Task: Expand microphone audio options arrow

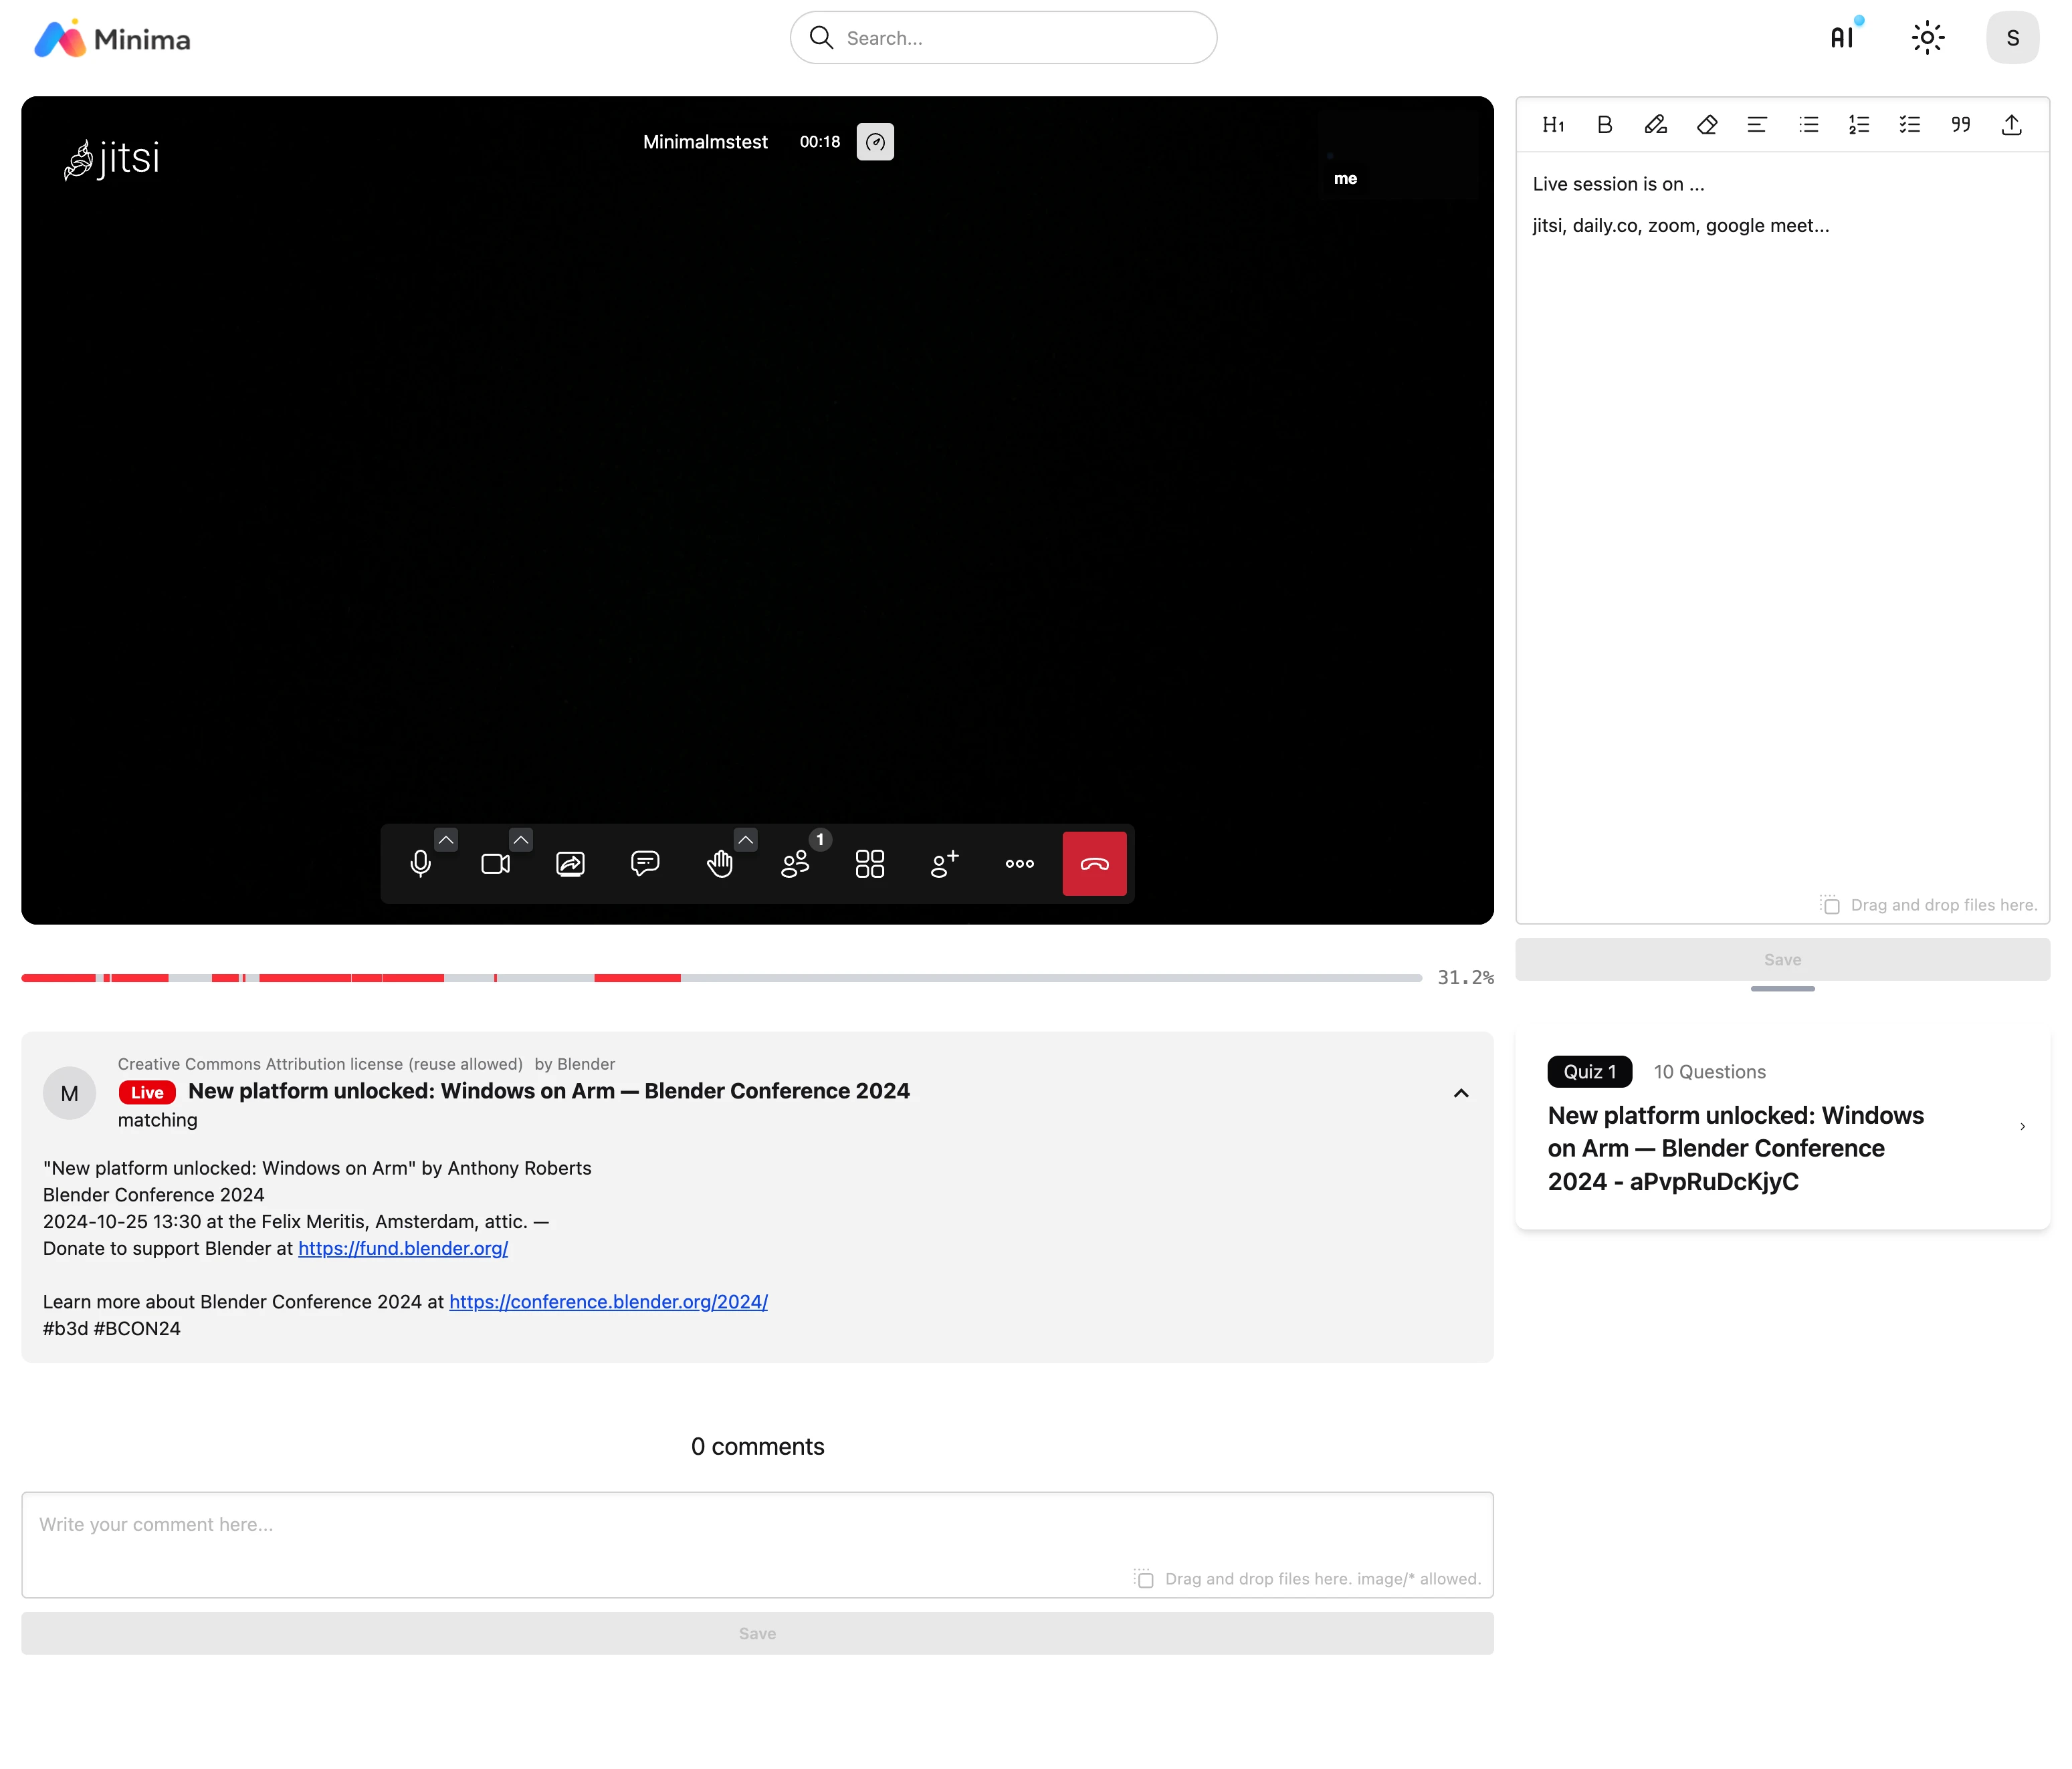Action: click(x=446, y=840)
